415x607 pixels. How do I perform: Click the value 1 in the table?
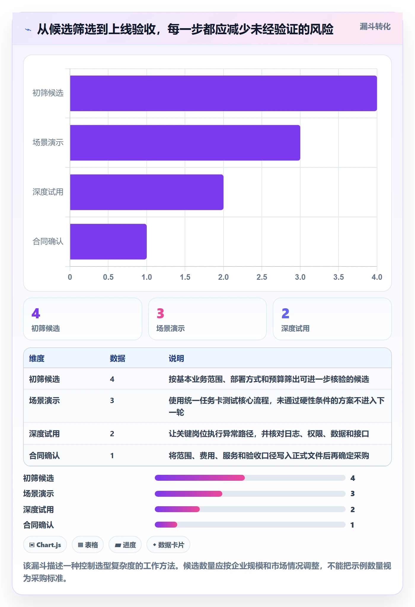point(112,456)
